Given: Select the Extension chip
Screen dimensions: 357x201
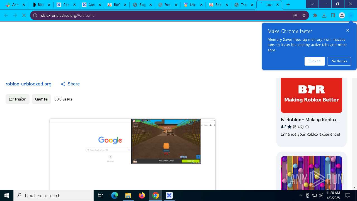Looking at the screenshot, I should point(18,99).
